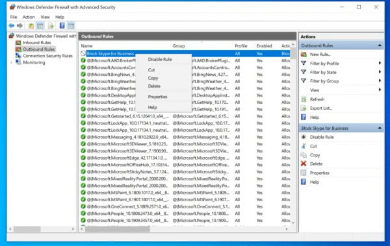The height and width of the screenshot is (246, 390).
Task: Select the root Windows Defender Firewall node
Action: [x=46, y=36]
